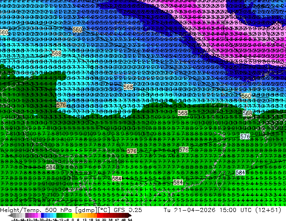Click the 560 contour label at right side
This screenshot has height=221, width=286.
pos(246,96)
